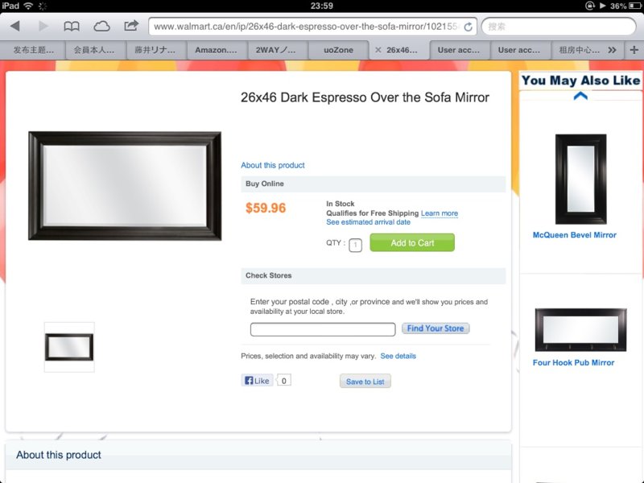Screen dimensions: 644x483
Task: Open the About this product link
Action: [x=273, y=165]
